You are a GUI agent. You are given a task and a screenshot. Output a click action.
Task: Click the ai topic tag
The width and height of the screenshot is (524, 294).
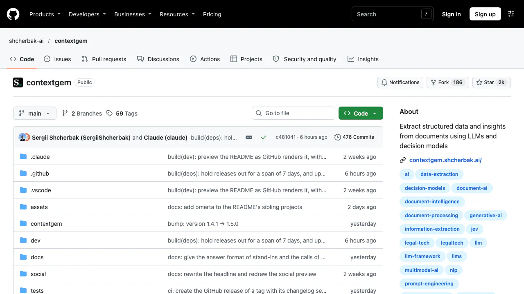pyautogui.click(x=407, y=174)
